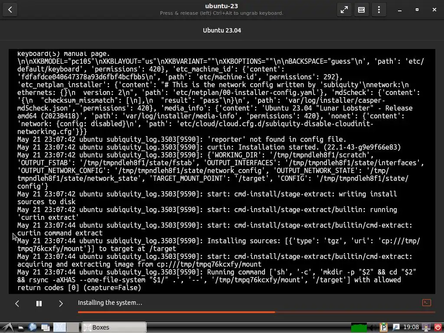Click the magnifier search tray icon
Viewport: 444px width, 333px height.
click(395, 328)
